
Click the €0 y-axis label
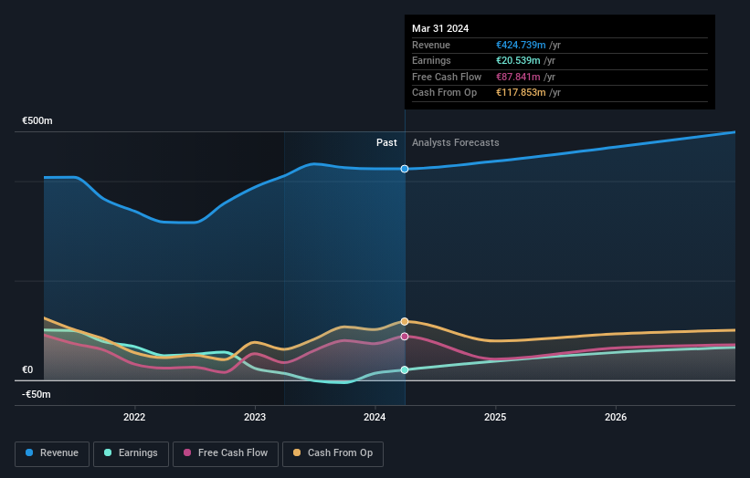click(27, 369)
